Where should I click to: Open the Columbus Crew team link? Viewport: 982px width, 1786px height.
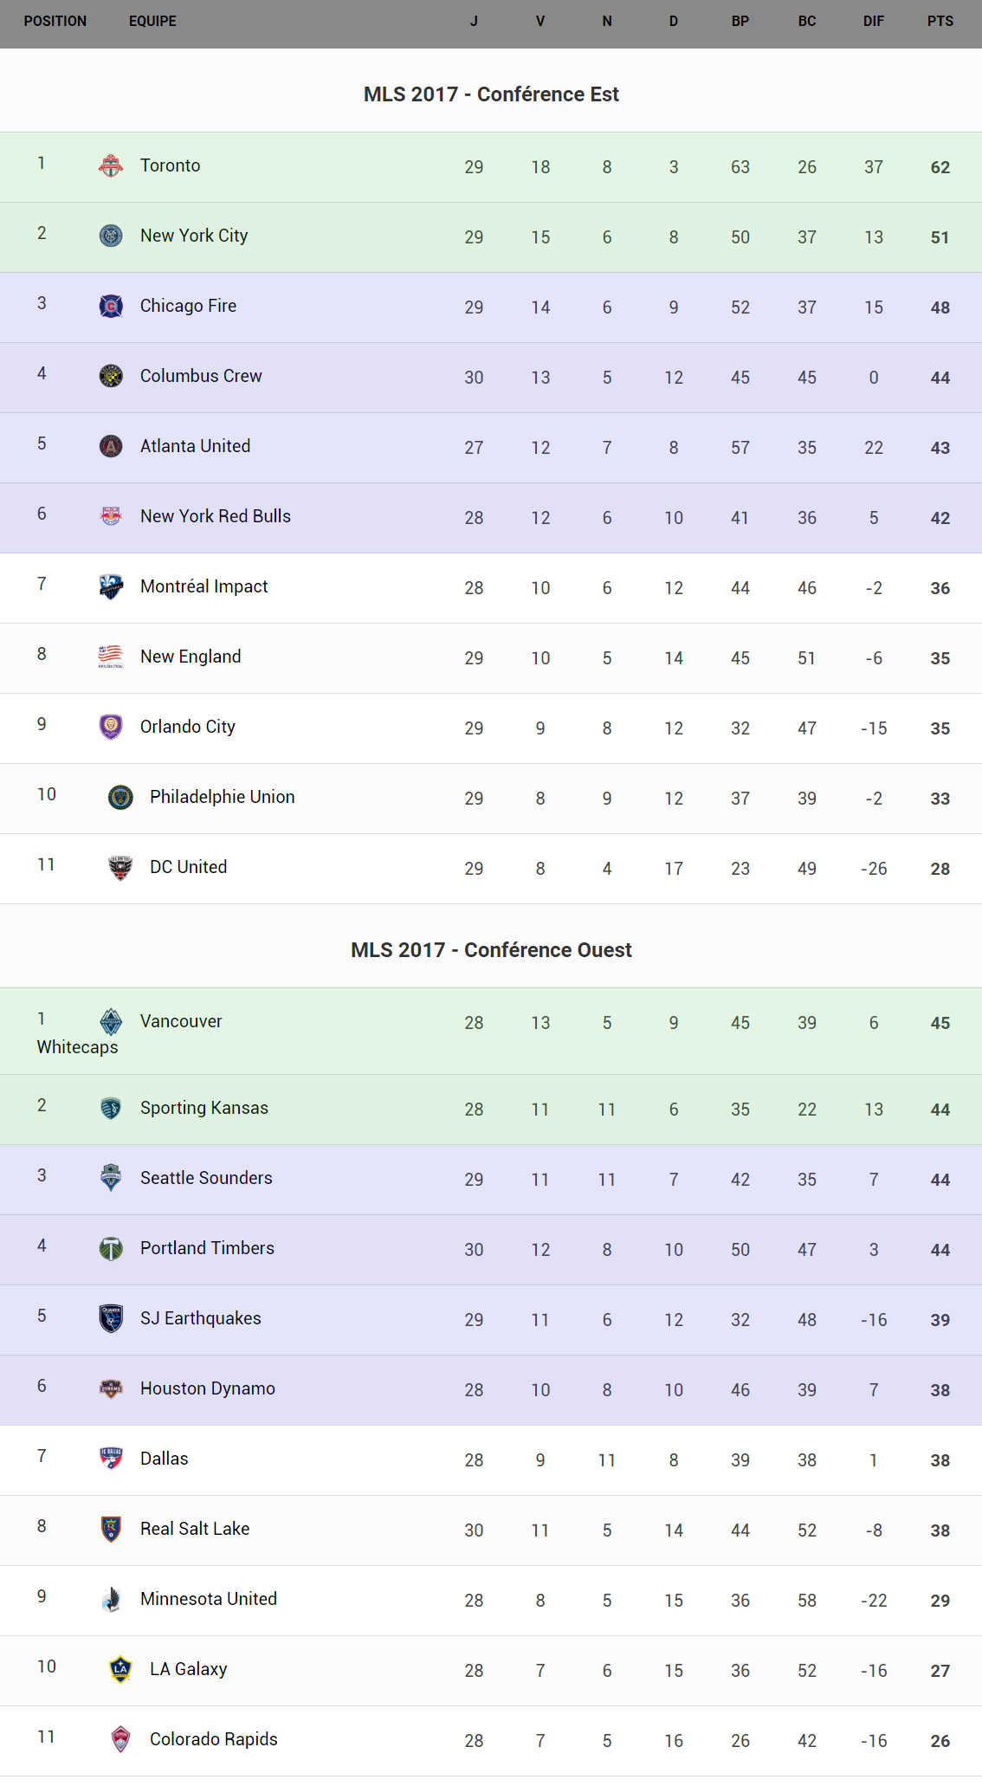coord(201,376)
